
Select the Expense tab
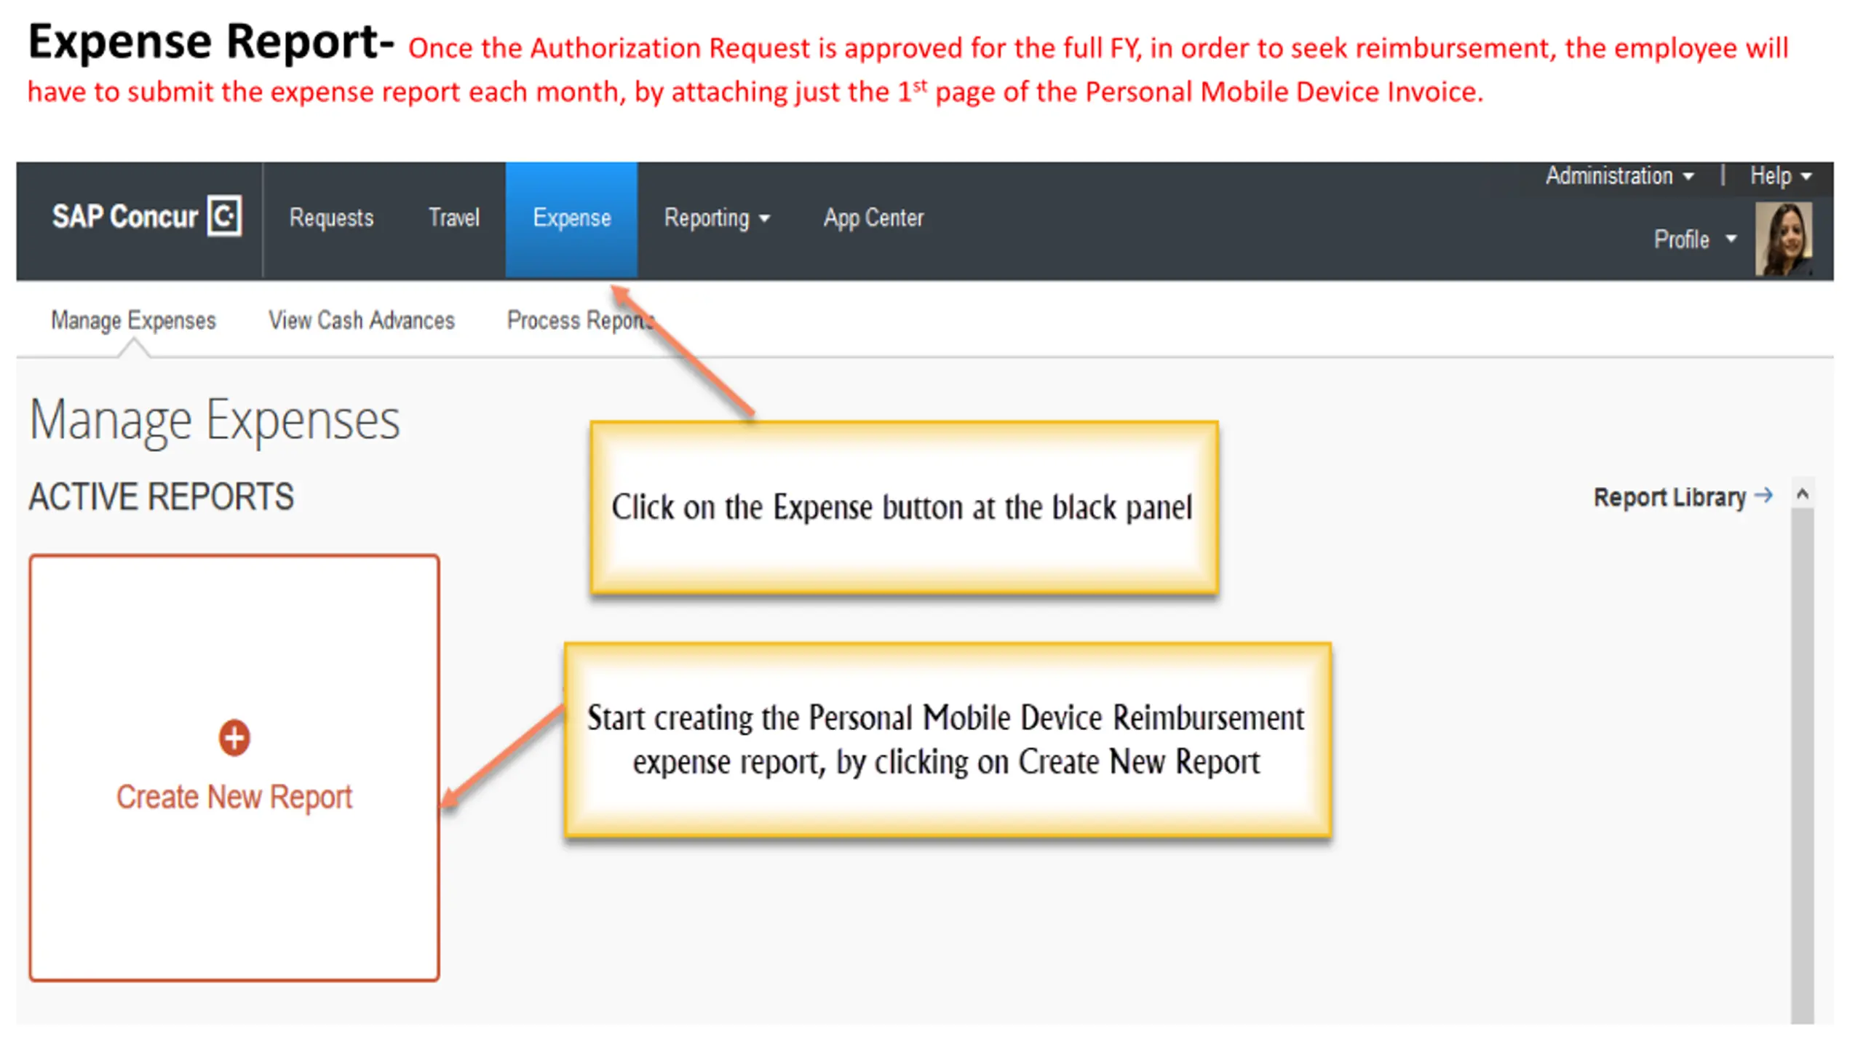[571, 218]
